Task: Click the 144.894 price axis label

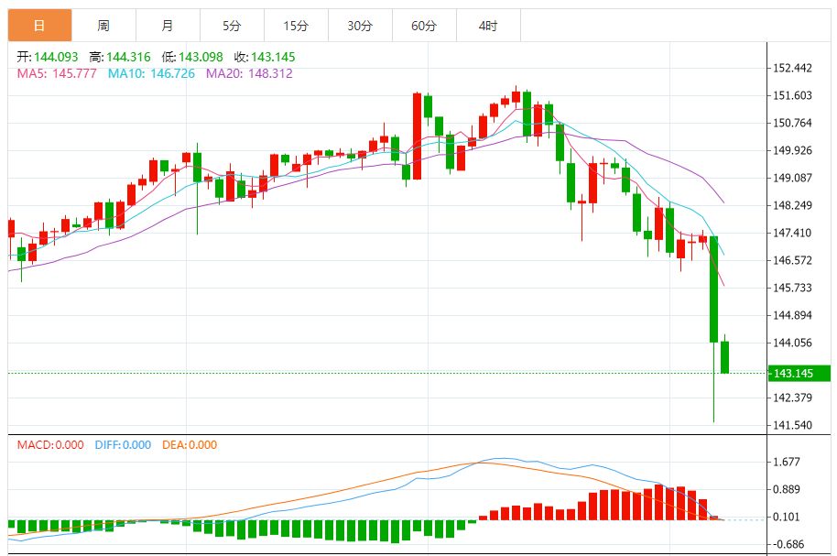Action: pyautogui.click(x=792, y=315)
